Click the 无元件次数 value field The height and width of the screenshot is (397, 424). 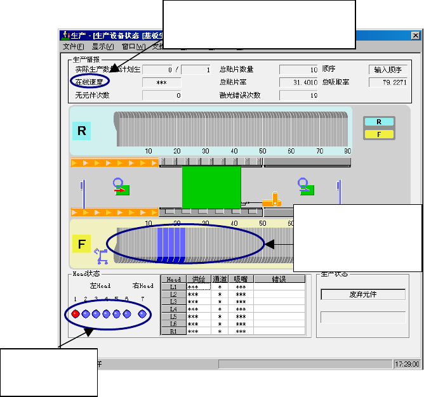click(x=162, y=95)
